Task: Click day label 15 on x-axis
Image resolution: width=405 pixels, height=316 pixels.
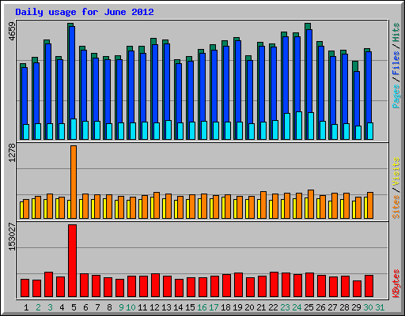Action: [x=190, y=307]
